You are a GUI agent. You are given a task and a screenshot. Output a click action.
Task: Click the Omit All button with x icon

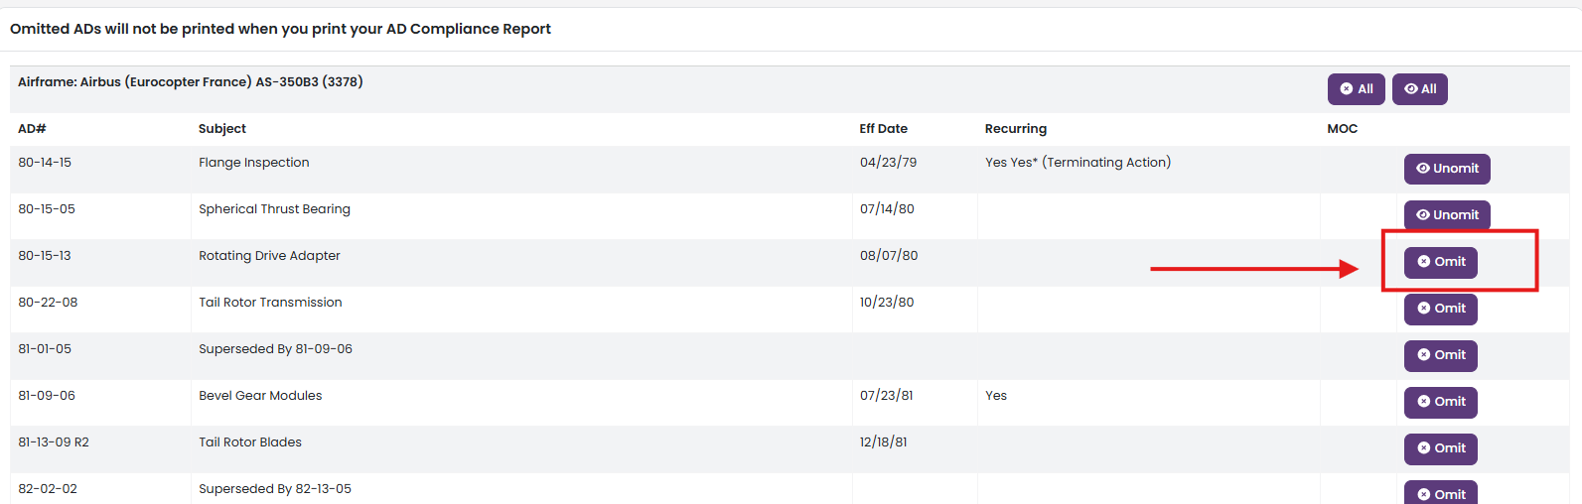tap(1356, 89)
